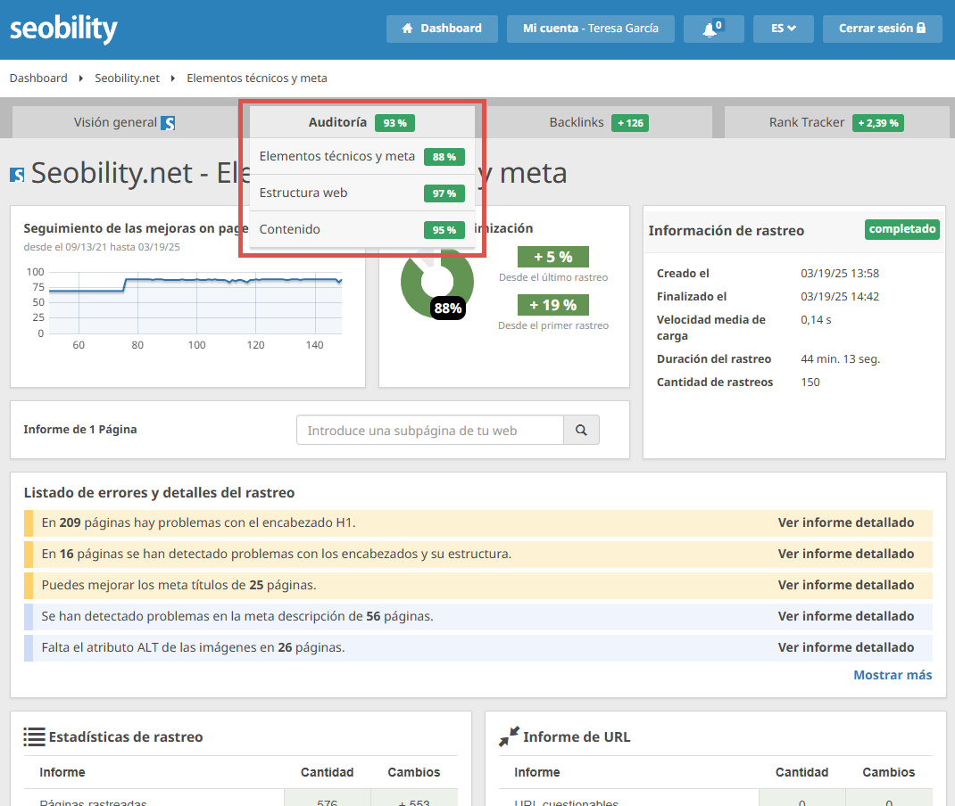Open detailed report for missing ALT attributes
955x806 pixels.
coord(846,647)
